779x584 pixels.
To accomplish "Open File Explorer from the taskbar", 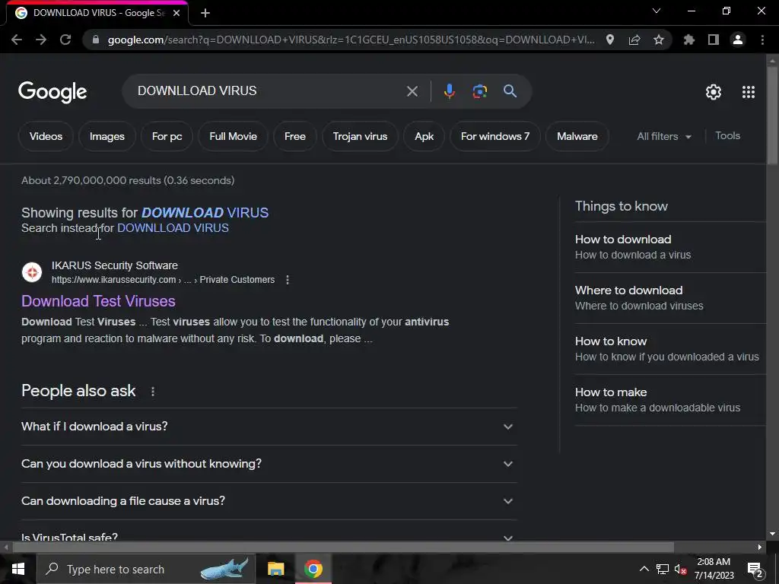I will coord(275,569).
